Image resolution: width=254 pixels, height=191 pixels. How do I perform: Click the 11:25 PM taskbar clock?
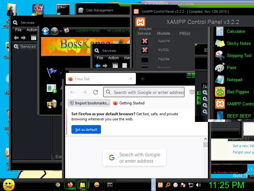(226, 185)
